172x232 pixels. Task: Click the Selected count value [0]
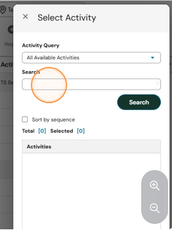(81, 131)
